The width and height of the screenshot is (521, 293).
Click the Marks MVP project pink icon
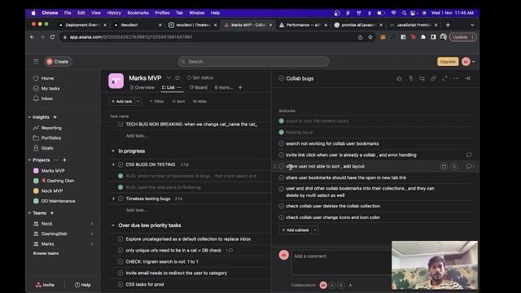click(116, 81)
